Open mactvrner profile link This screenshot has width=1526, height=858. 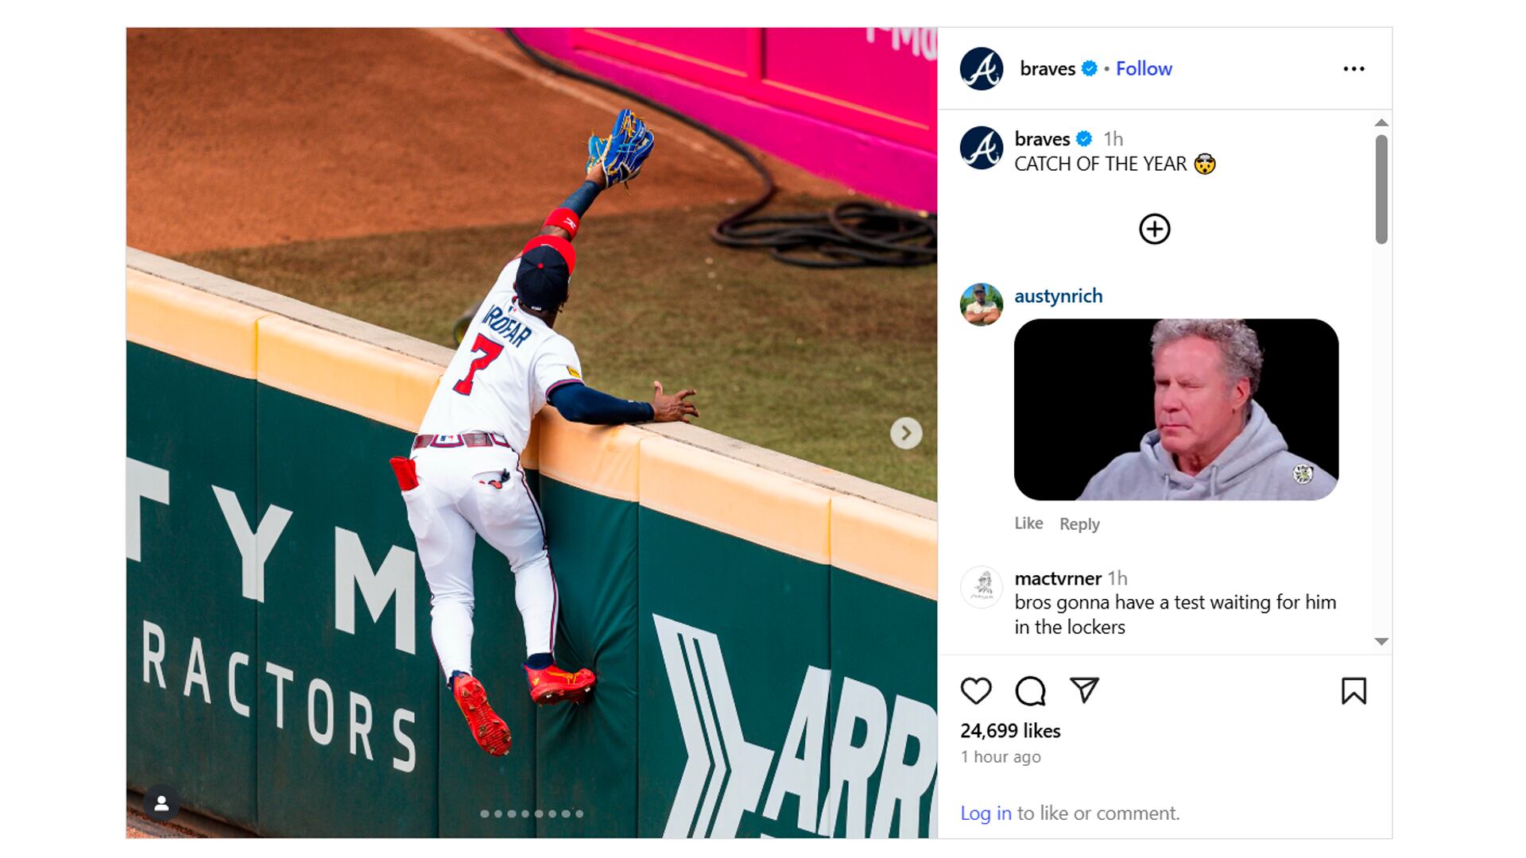(1058, 578)
